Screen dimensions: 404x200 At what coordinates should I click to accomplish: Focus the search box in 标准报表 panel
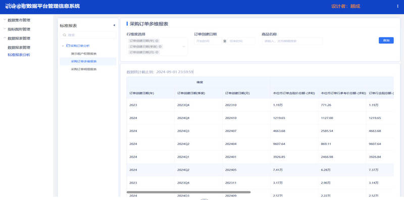click(x=88, y=35)
